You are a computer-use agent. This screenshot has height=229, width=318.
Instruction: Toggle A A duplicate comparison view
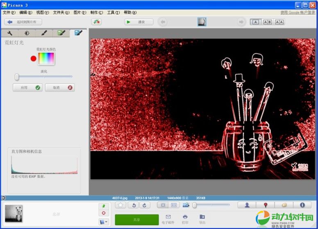click(x=279, y=22)
